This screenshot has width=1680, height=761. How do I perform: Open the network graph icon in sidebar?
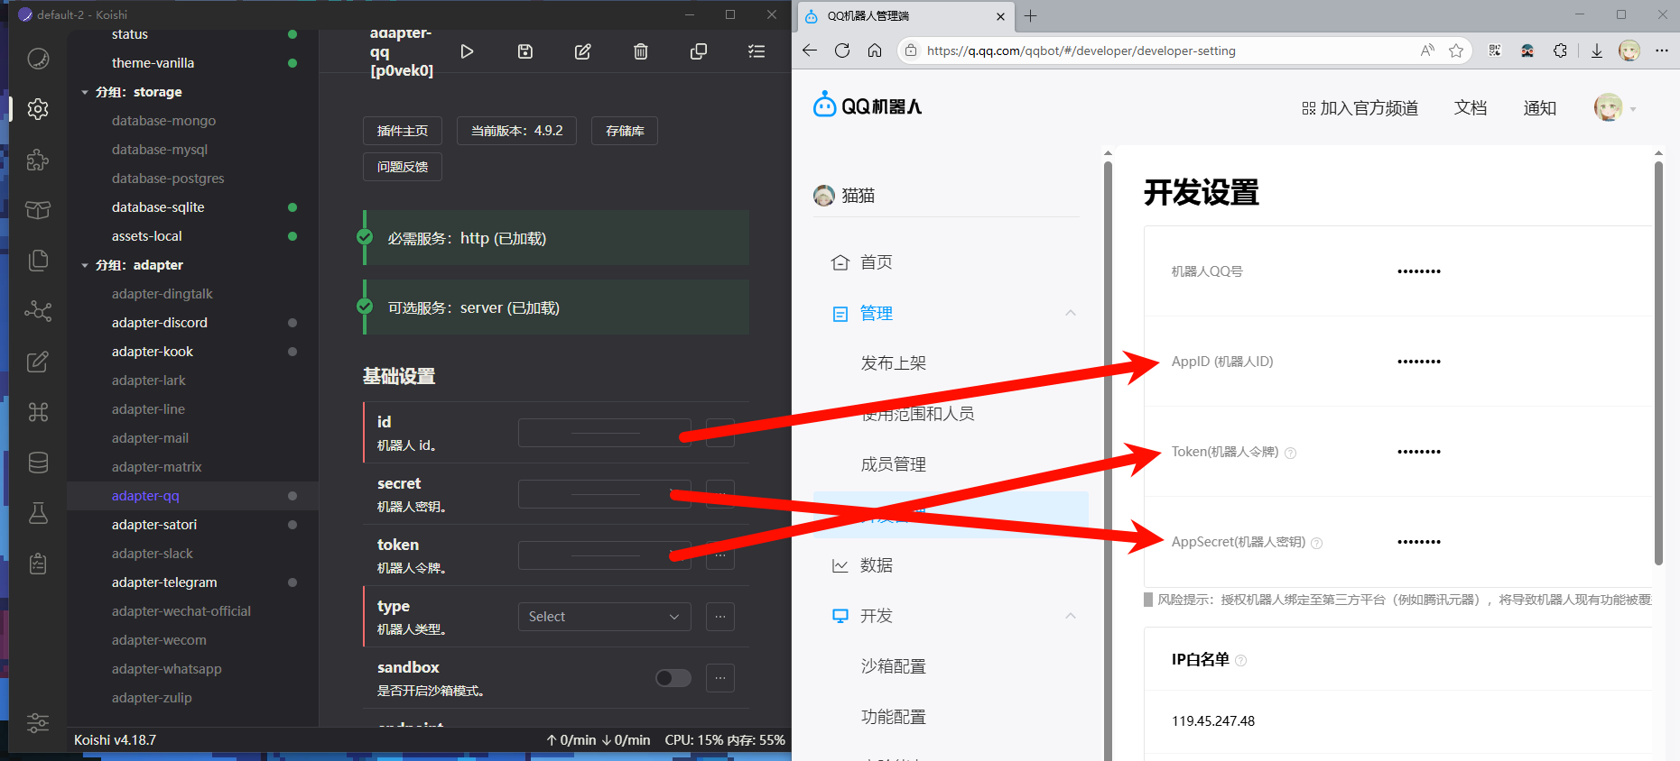(38, 311)
